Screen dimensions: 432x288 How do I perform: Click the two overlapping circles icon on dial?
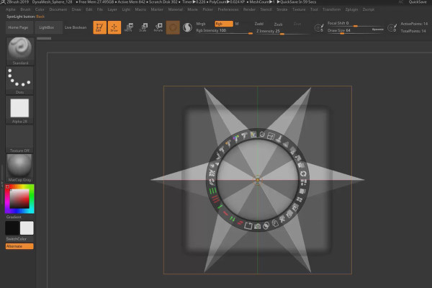click(266, 226)
